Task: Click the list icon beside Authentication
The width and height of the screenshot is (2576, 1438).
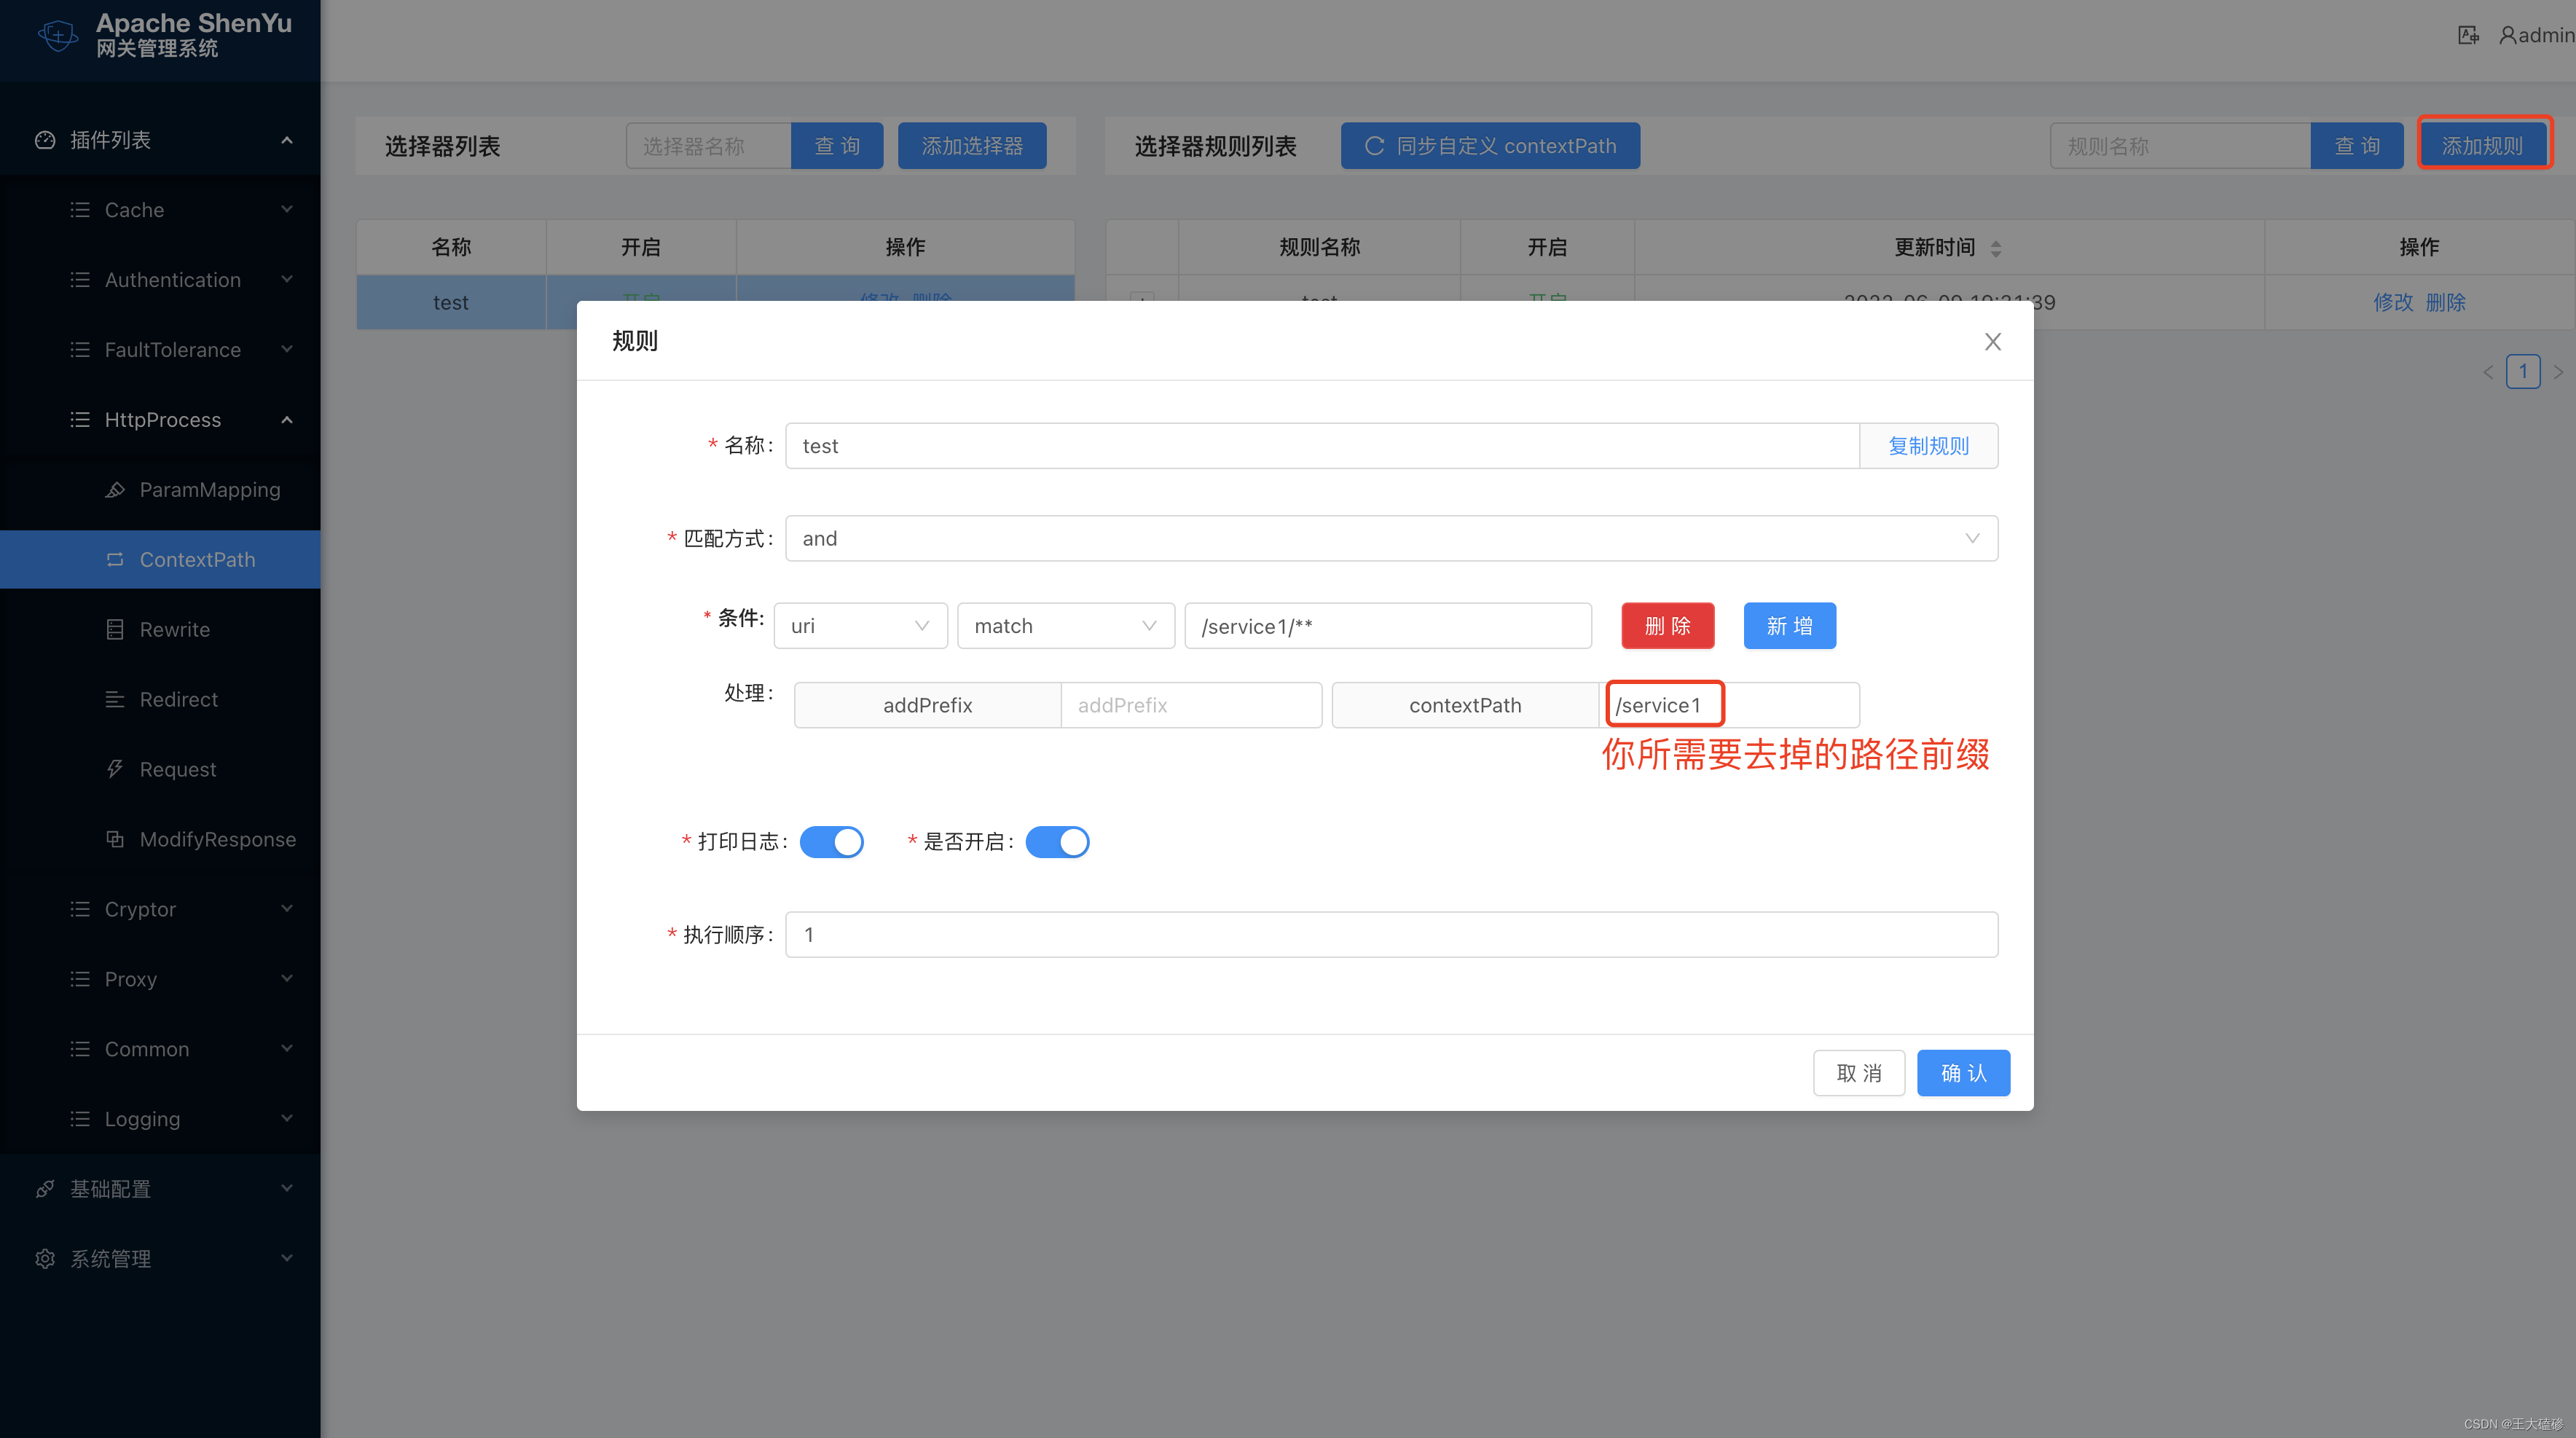Action: tap(80, 280)
